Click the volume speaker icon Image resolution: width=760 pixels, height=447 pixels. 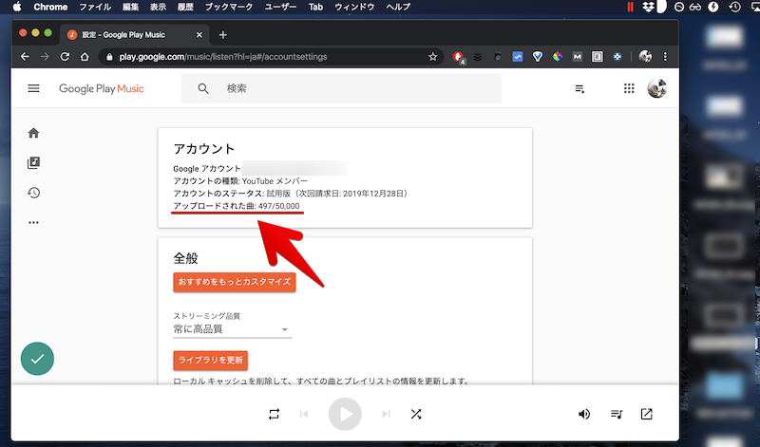click(x=584, y=415)
